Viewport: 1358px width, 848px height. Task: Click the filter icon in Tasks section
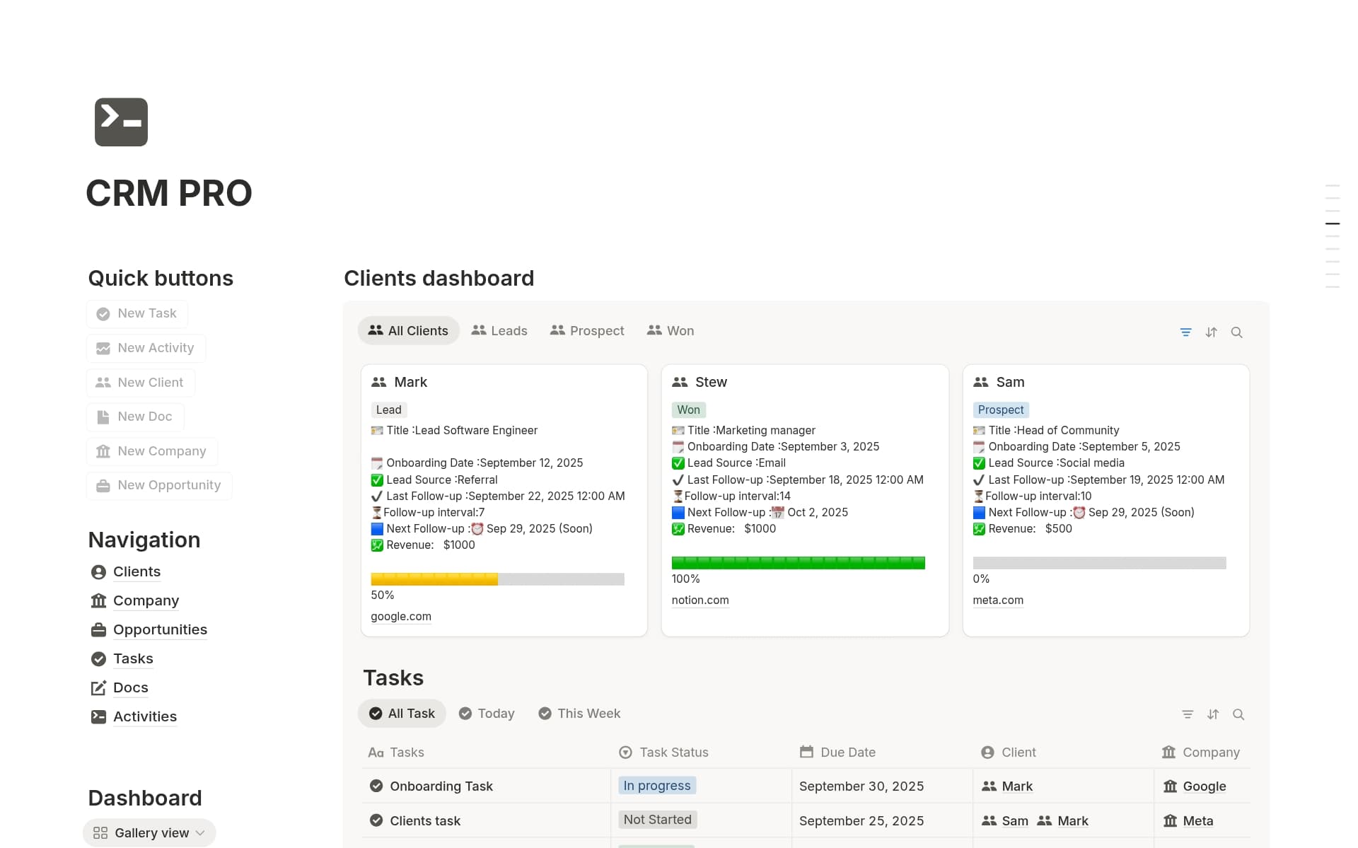coord(1188,714)
